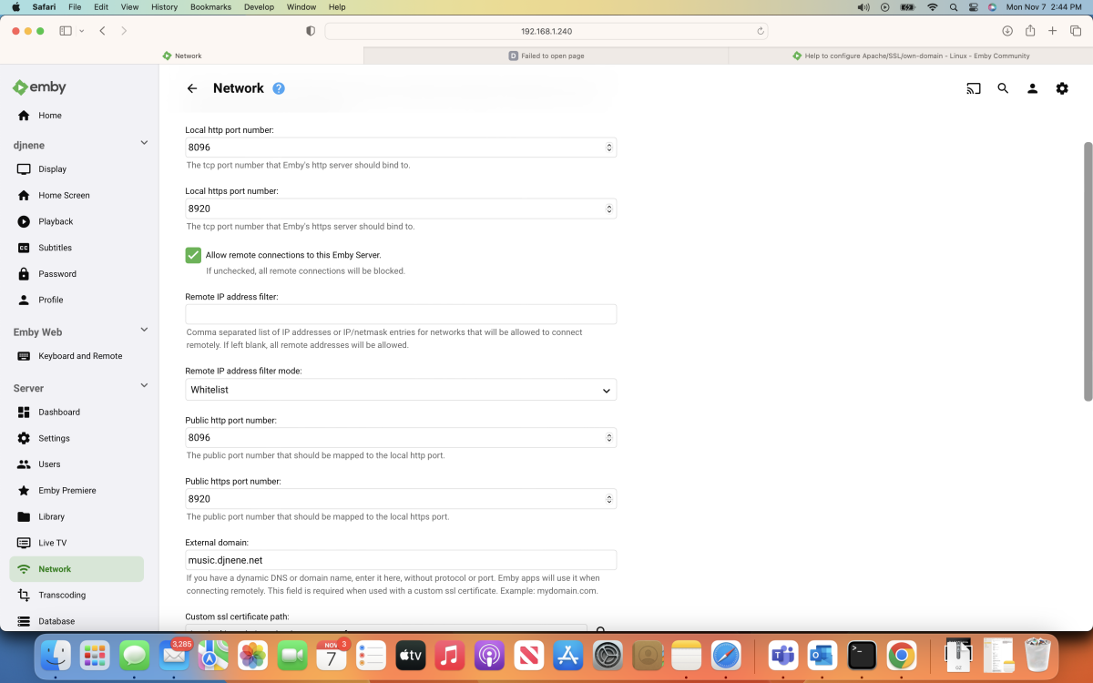1093x683 pixels.
Task: Go to the Dashboard
Action: point(58,412)
